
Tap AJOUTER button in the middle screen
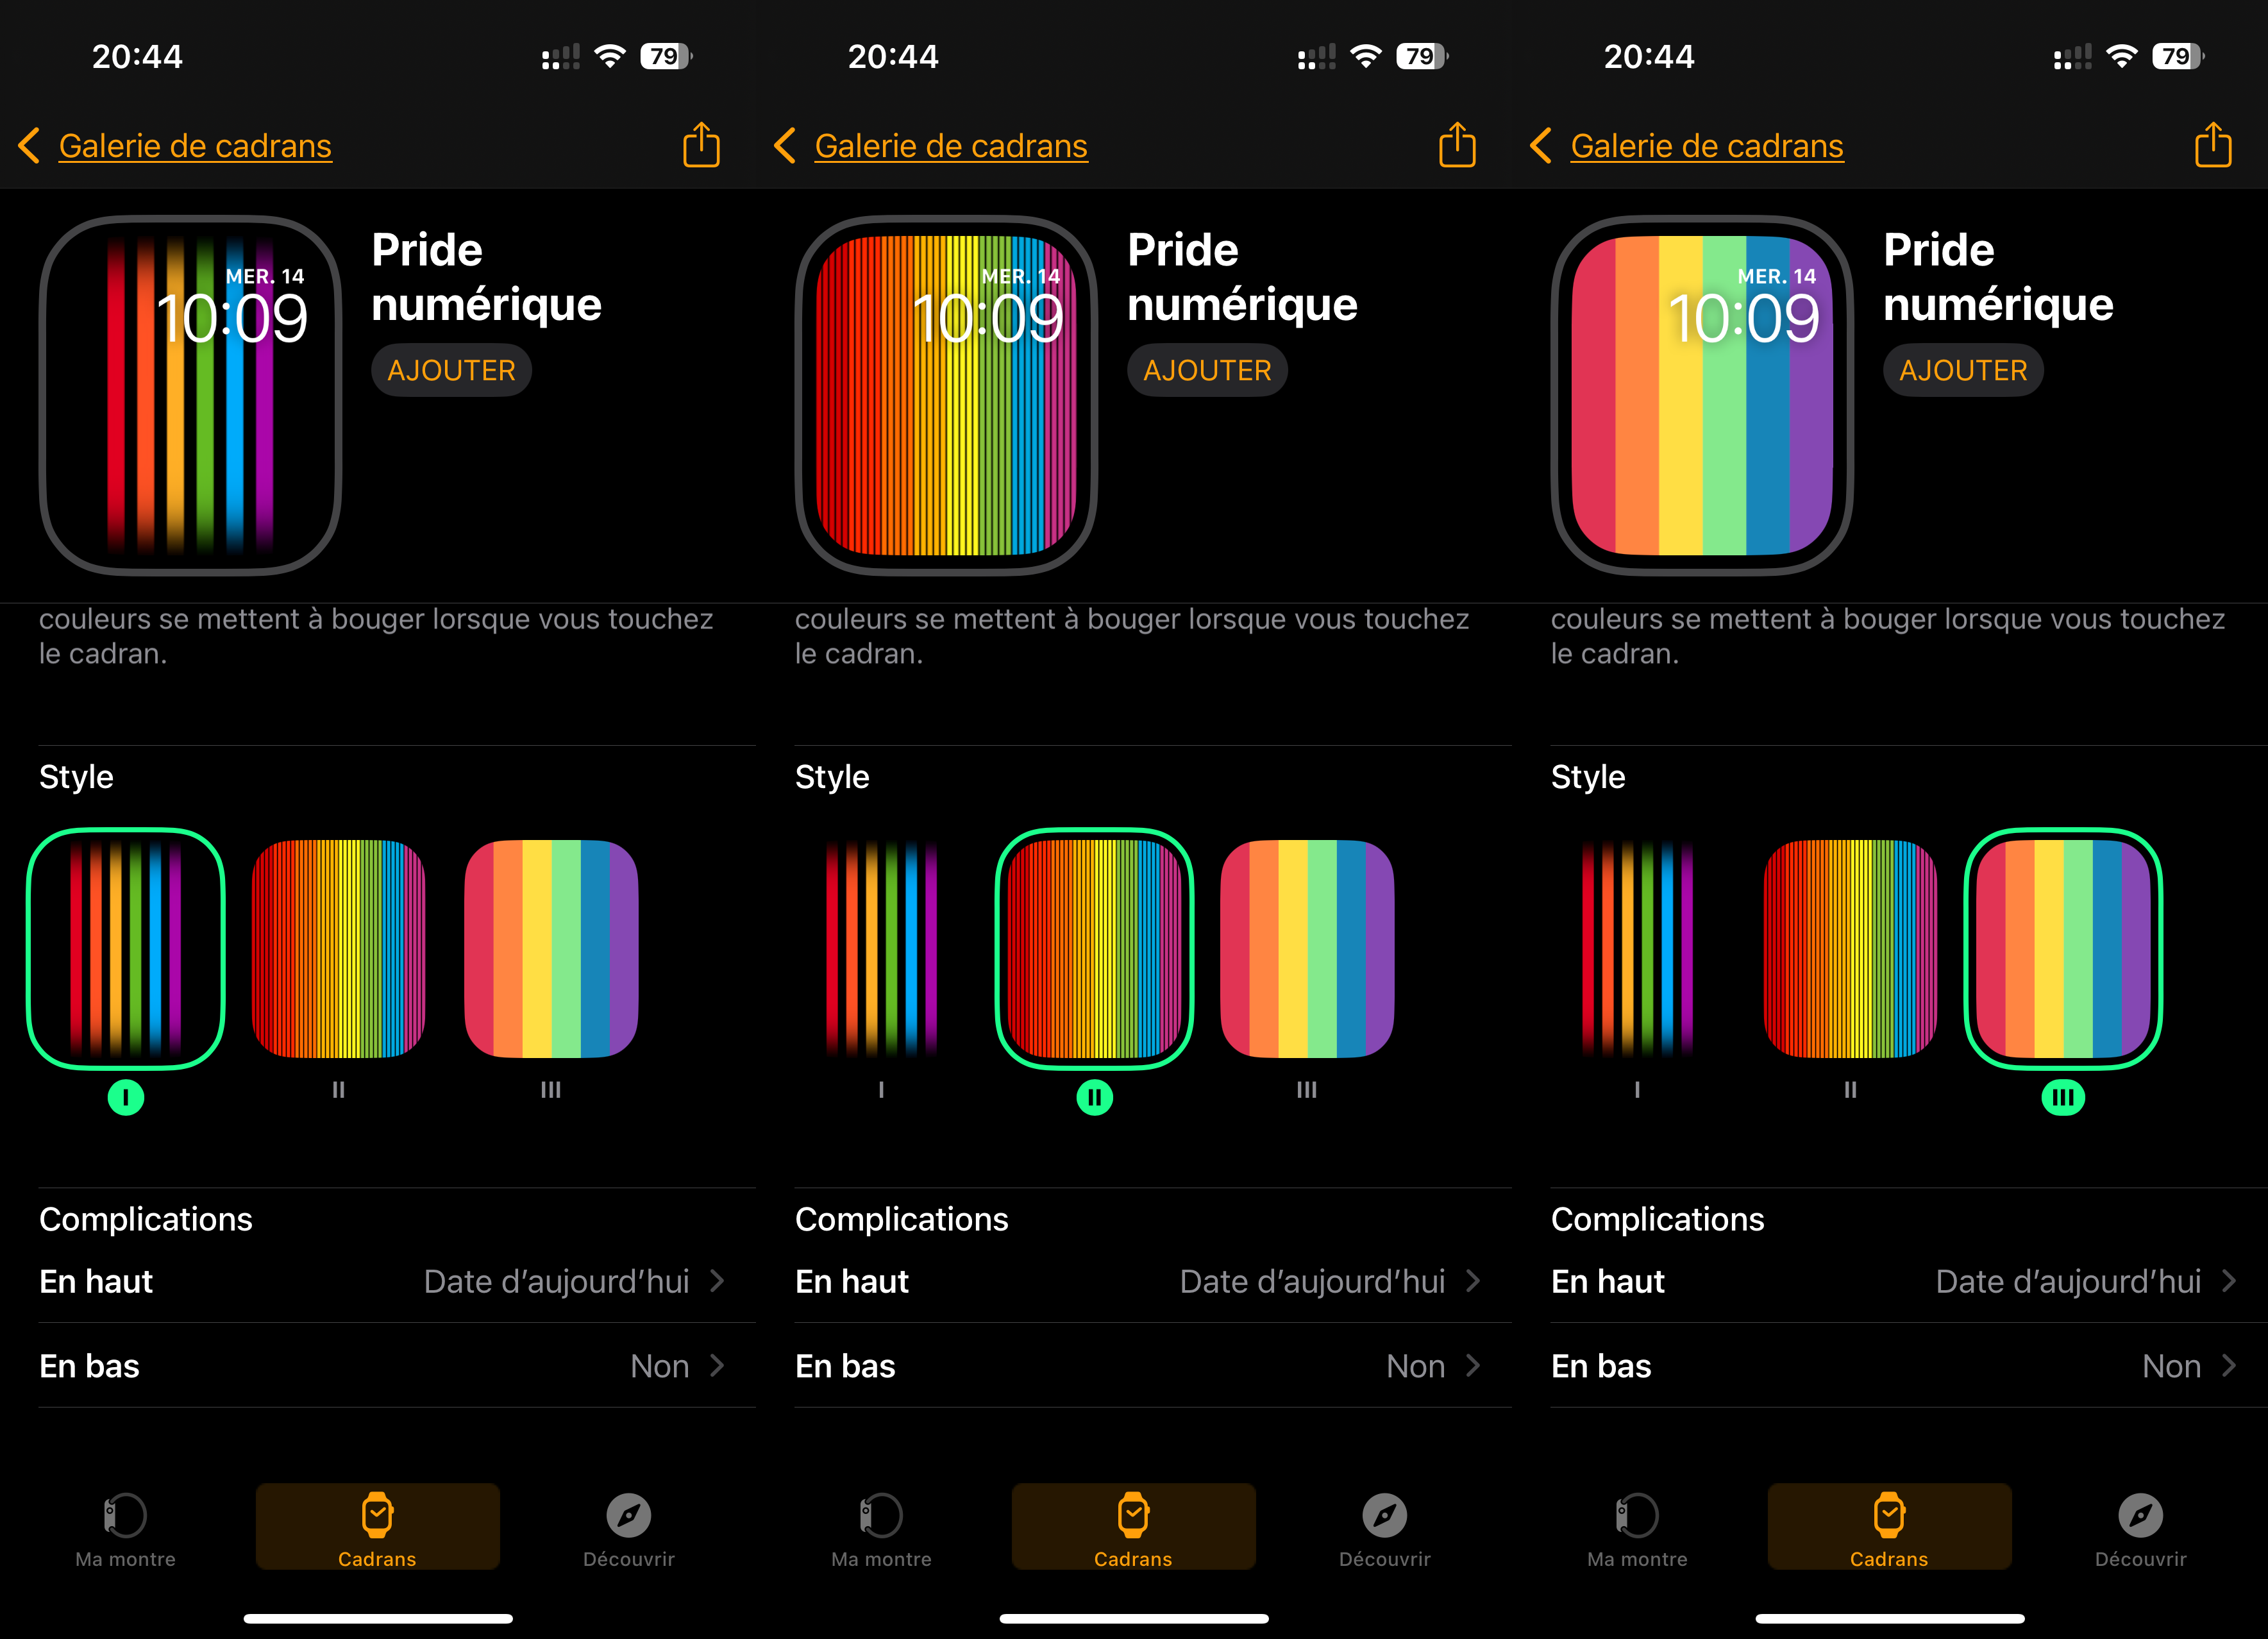pyautogui.click(x=1207, y=370)
